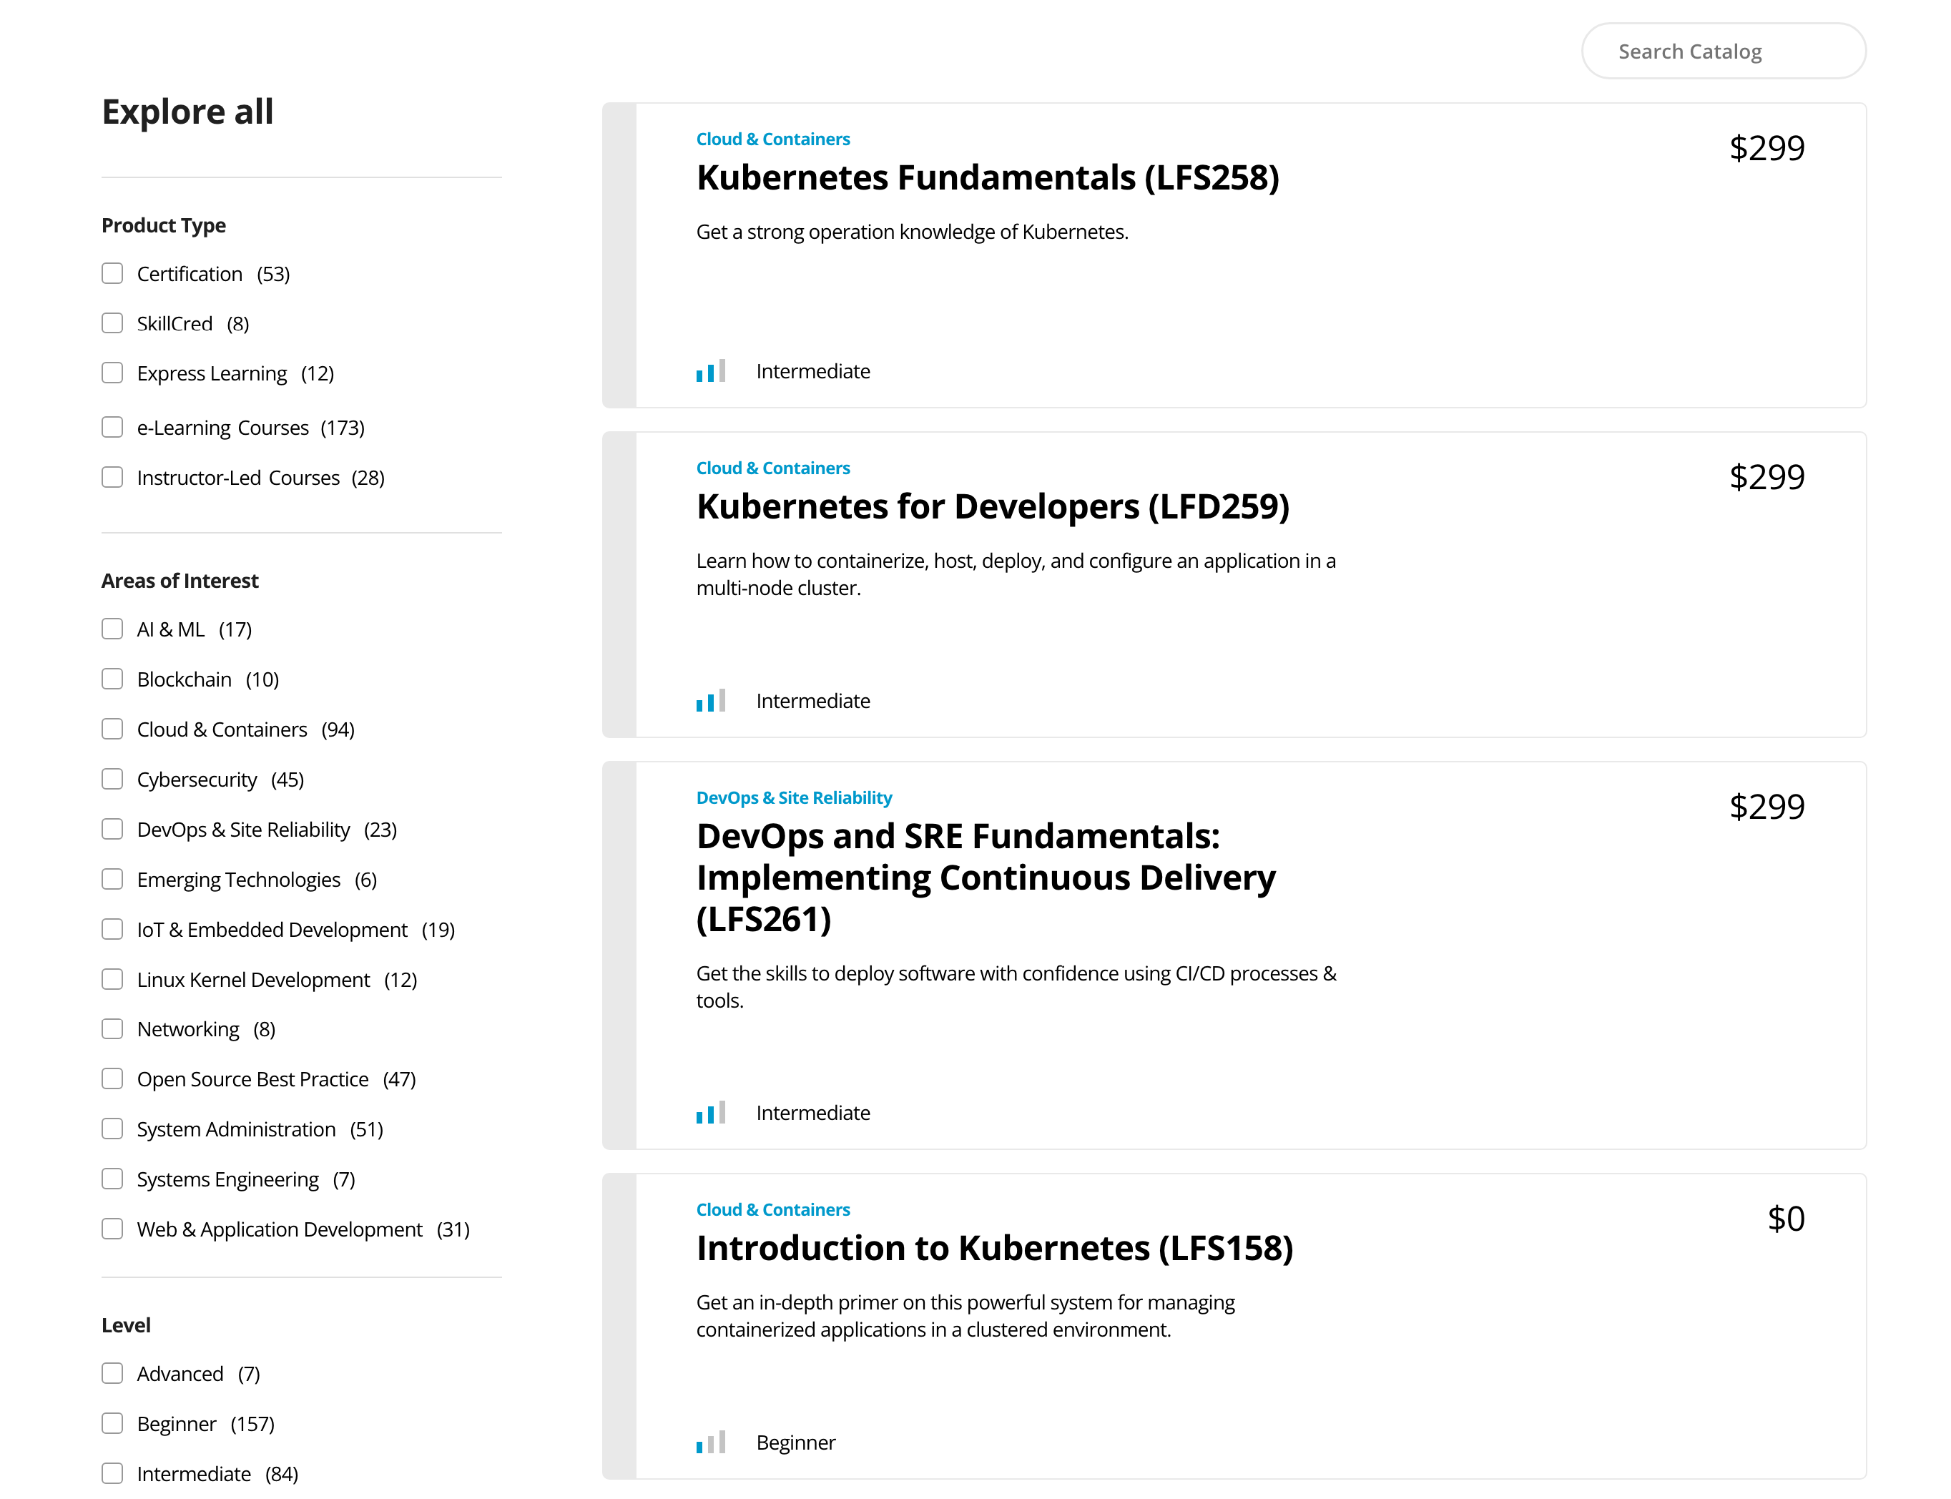Tick the SkillCred checkbox
Image resolution: width=1951 pixels, height=1499 pixels.
[x=112, y=323]
